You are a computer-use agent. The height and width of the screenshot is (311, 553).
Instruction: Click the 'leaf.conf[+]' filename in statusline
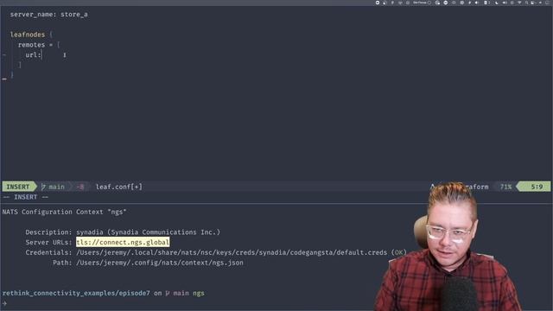pos(119,187)
